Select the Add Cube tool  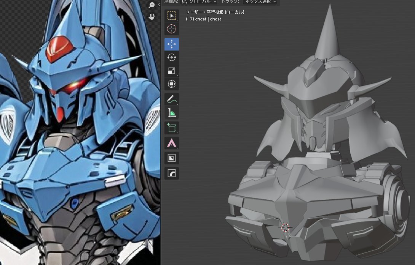[171, 128]
